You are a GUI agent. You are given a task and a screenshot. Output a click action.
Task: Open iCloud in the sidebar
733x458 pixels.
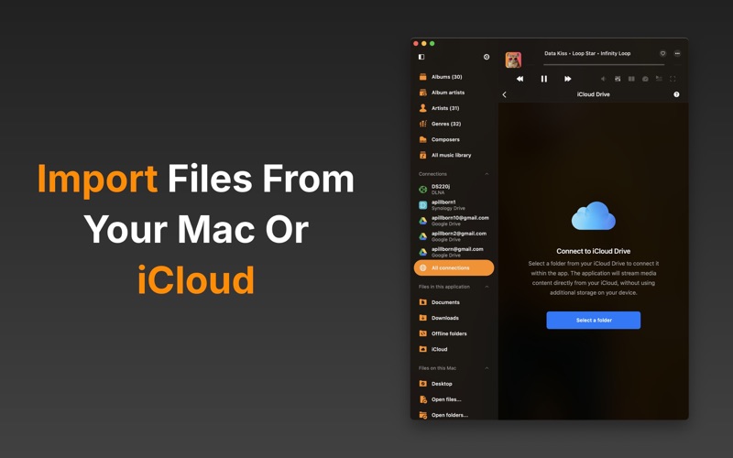pos(454,349)
